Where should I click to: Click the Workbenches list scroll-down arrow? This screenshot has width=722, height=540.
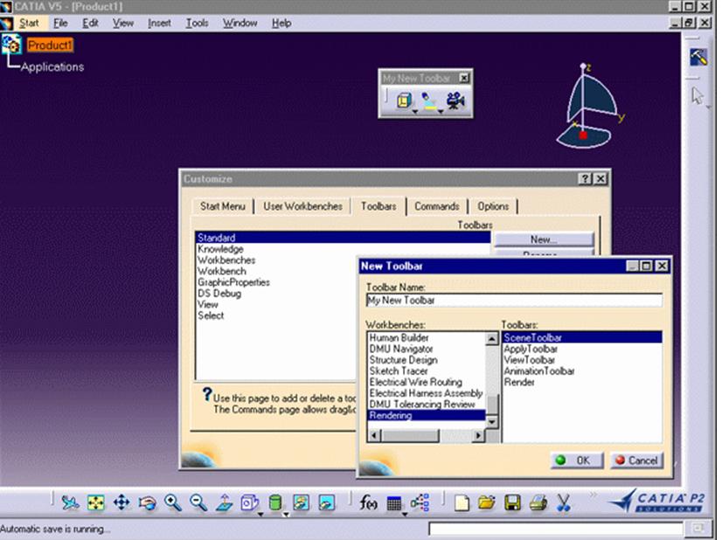pos(492,422)
